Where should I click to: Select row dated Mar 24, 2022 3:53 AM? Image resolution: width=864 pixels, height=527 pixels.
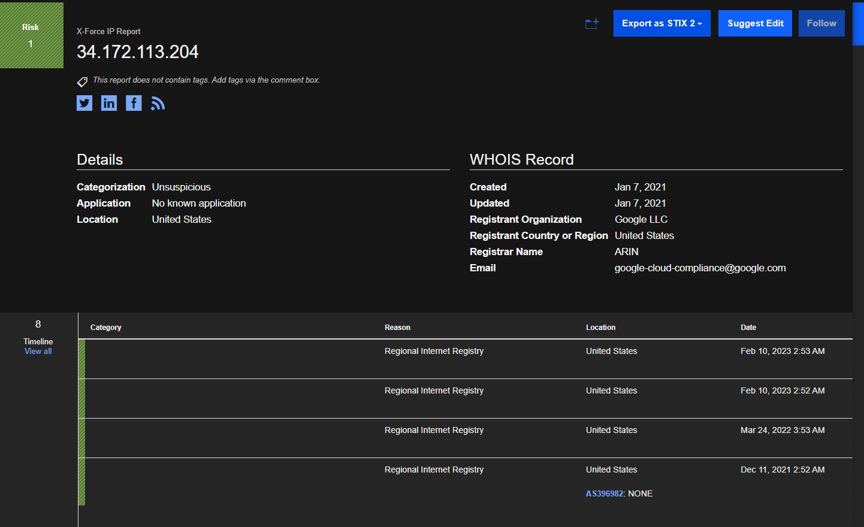tap(466, 438)
